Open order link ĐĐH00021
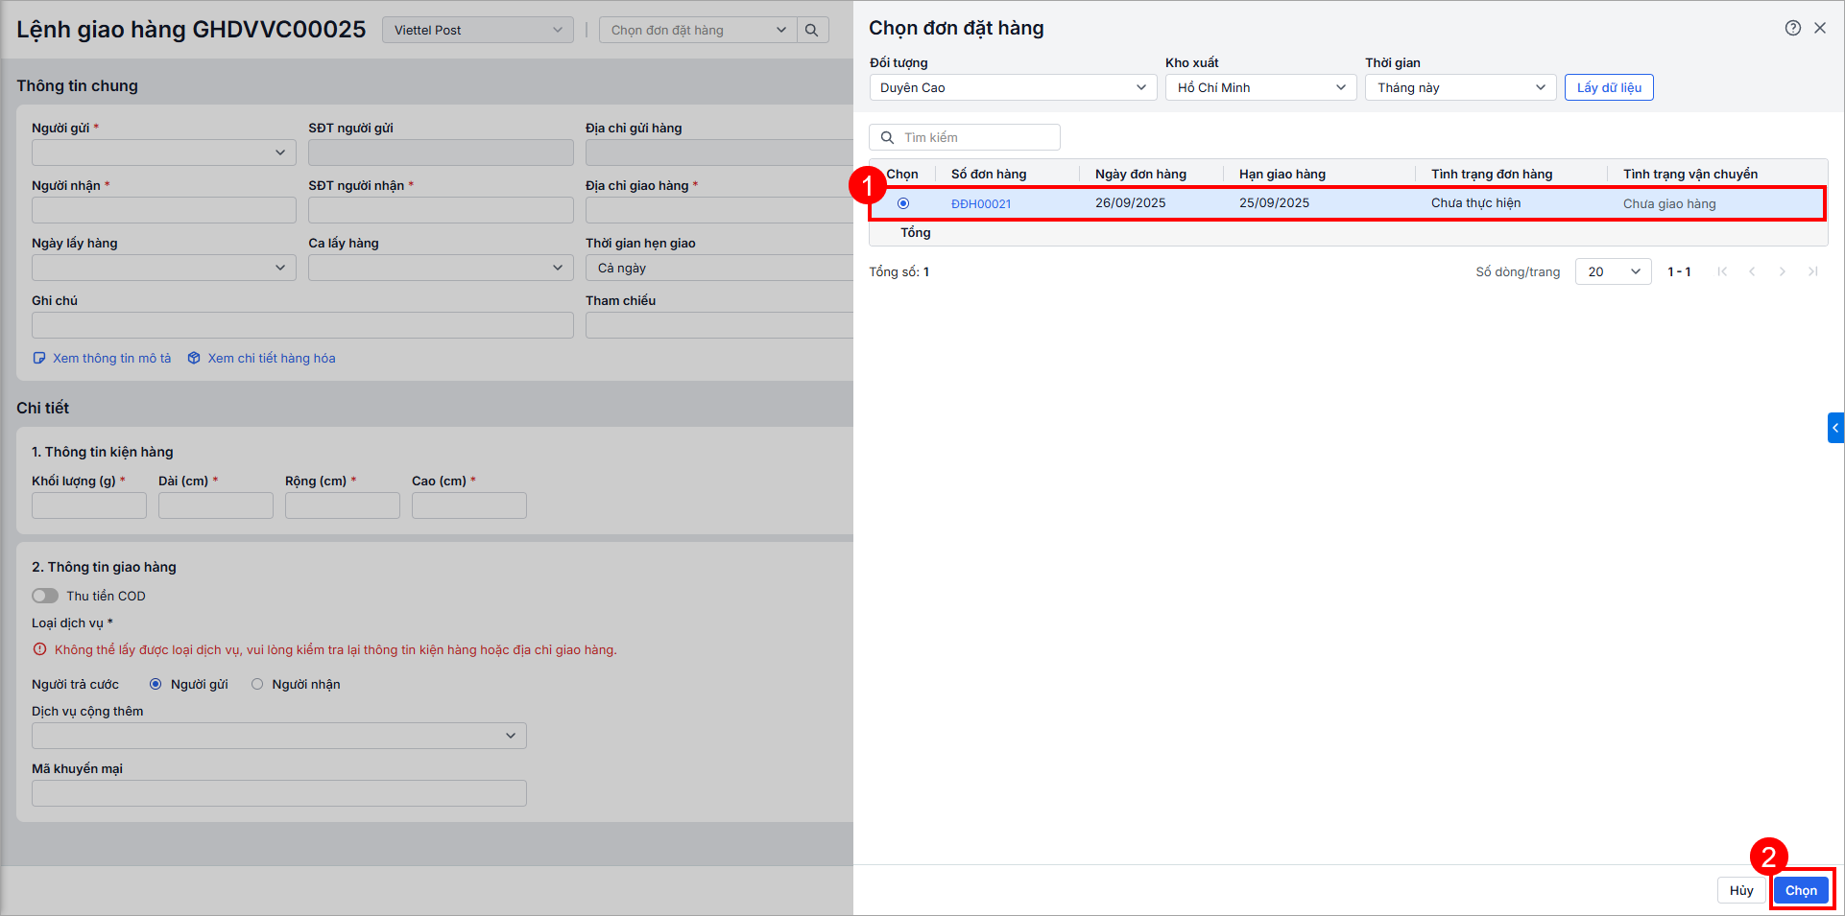Screen dimensions: 1845x916 tap(981, 203)
